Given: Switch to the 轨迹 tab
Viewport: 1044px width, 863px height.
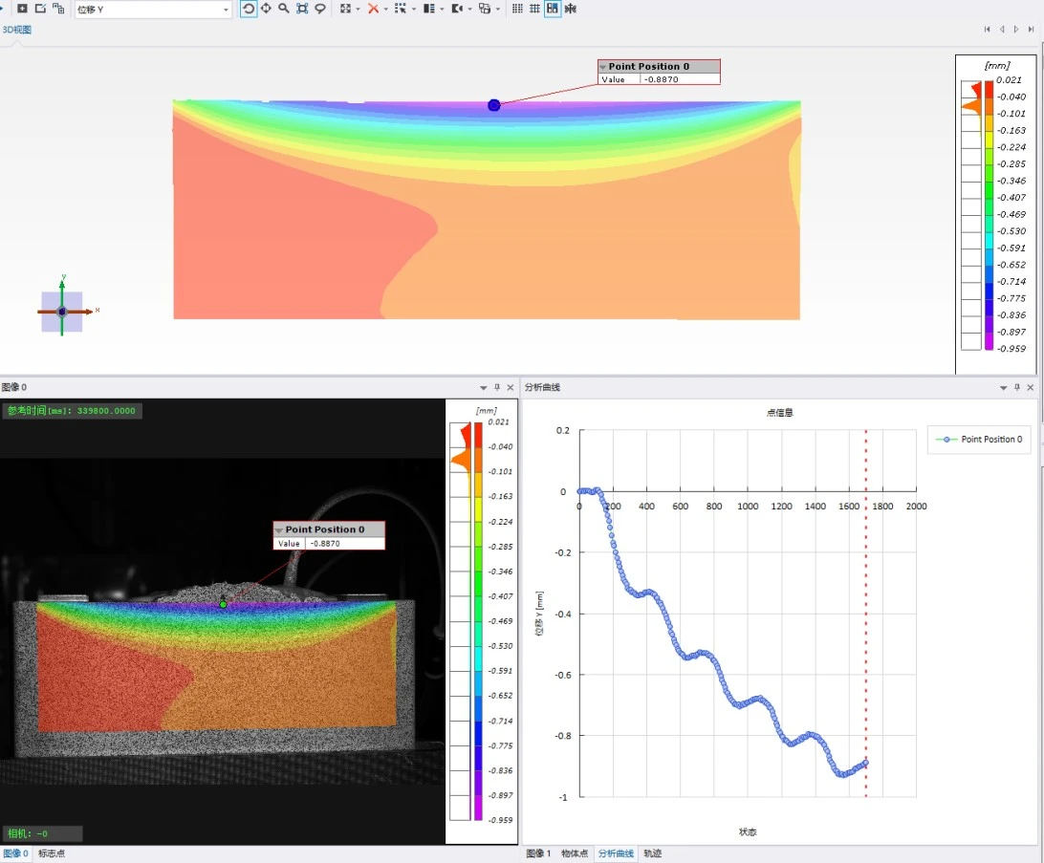Looking at the screenshot, I should (652, 853).
